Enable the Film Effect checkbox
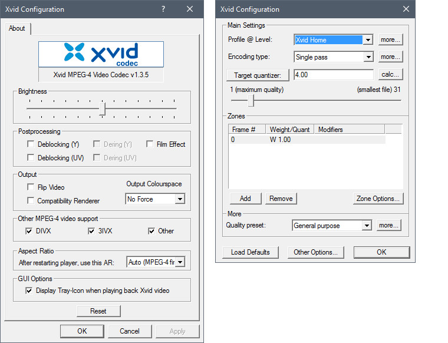This screenshot has height=343, width=448. pos(150,144)
